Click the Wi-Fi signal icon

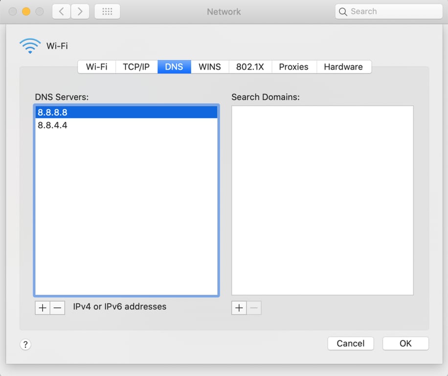coord(29,45)
